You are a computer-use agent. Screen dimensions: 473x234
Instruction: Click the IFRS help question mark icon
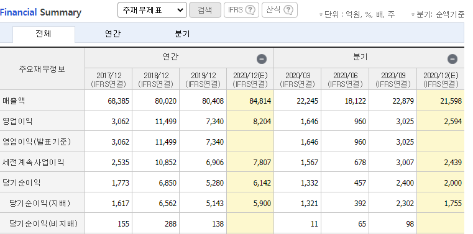tap(250, 10)
